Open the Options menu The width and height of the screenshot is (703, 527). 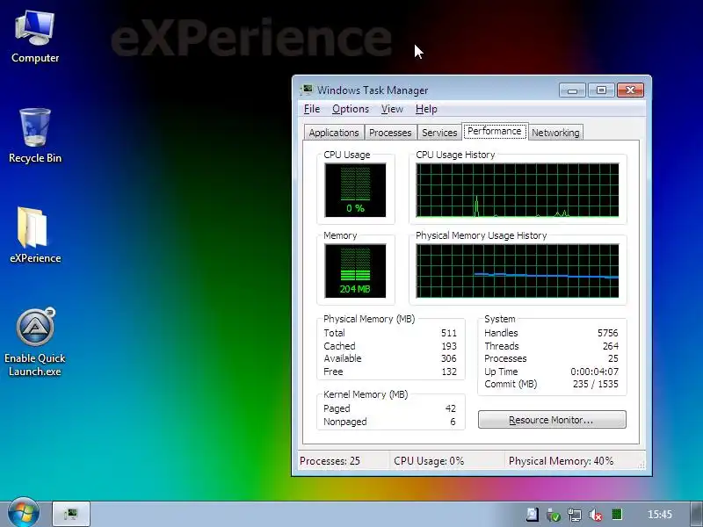click(351, 109)
